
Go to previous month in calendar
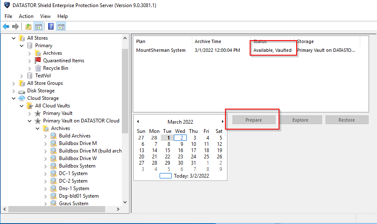(x=138, y=122)
